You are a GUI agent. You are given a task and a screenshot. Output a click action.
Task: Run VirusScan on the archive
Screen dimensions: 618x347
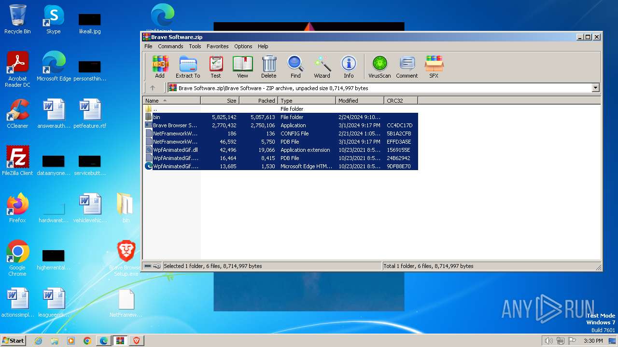(379, 67)
